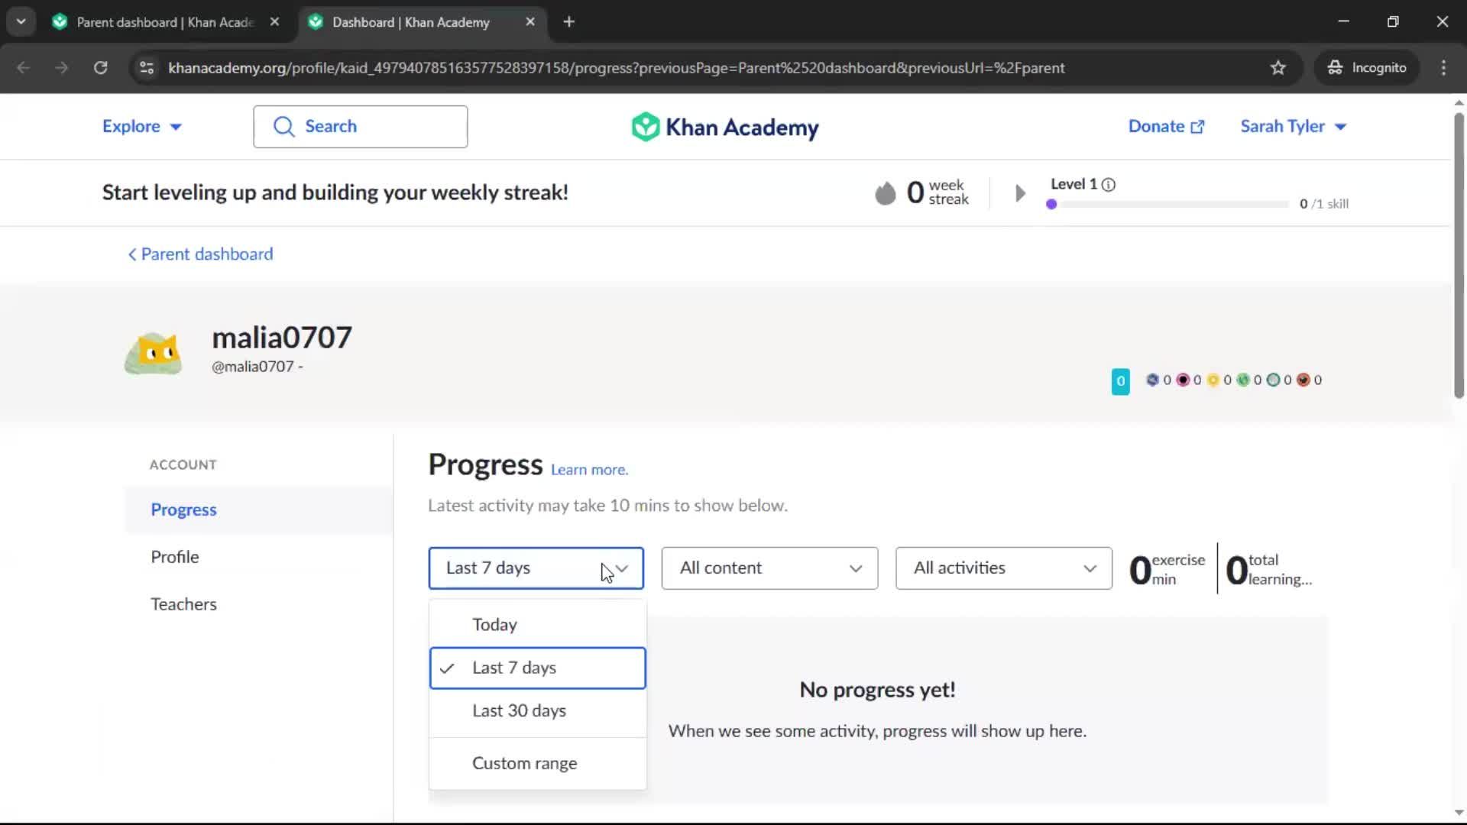Click the green sun badge icon
1467x825 pixels.
(1243, 380)
